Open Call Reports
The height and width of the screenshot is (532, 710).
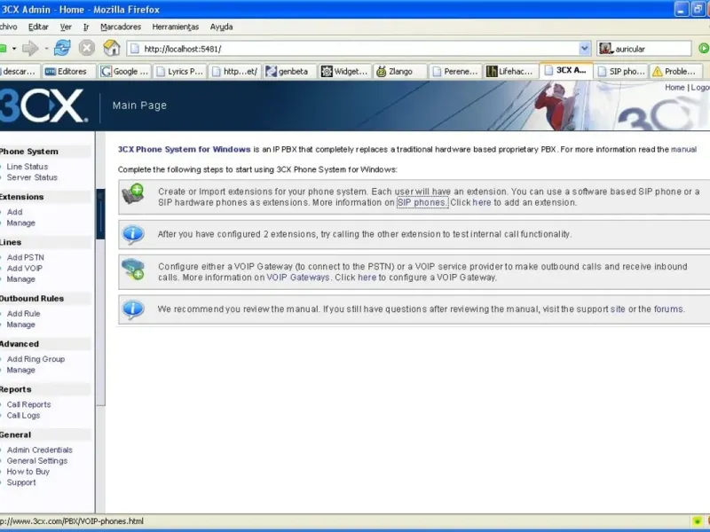point(28,404)
